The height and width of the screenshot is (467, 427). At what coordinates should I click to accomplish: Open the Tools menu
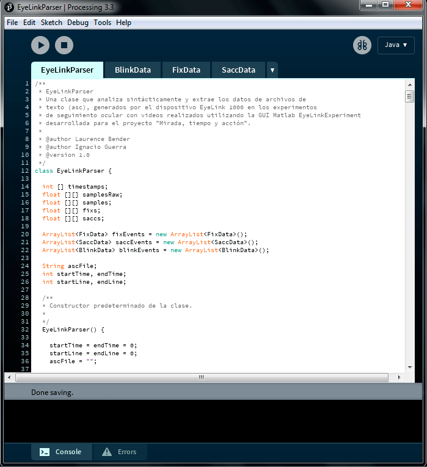(102, 23)
